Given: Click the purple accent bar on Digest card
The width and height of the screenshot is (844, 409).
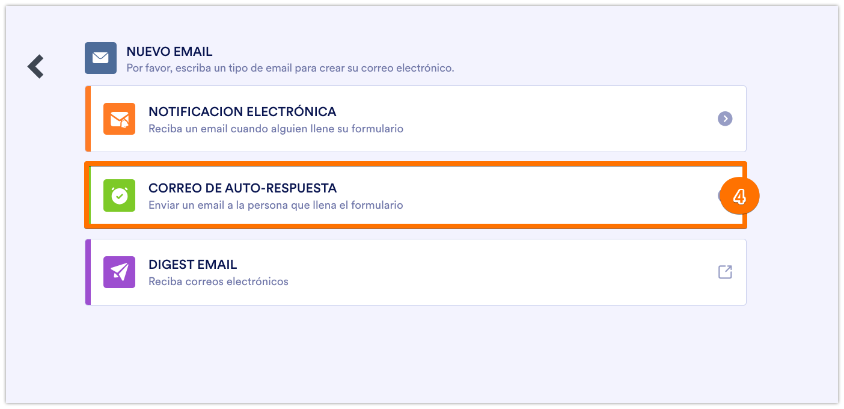Looking at the screenshot, I should click(x=88, y=272).
